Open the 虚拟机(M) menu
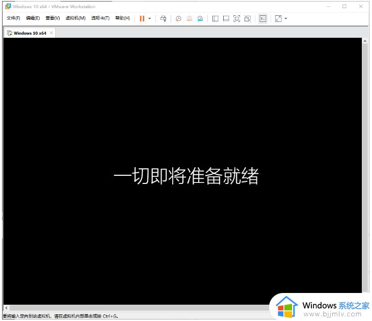The width and height of the screenshot is (372, 321). pyautogui.click(x=75, y=18)
